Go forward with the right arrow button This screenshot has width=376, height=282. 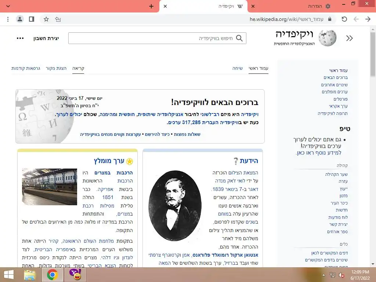pos(368,19)
